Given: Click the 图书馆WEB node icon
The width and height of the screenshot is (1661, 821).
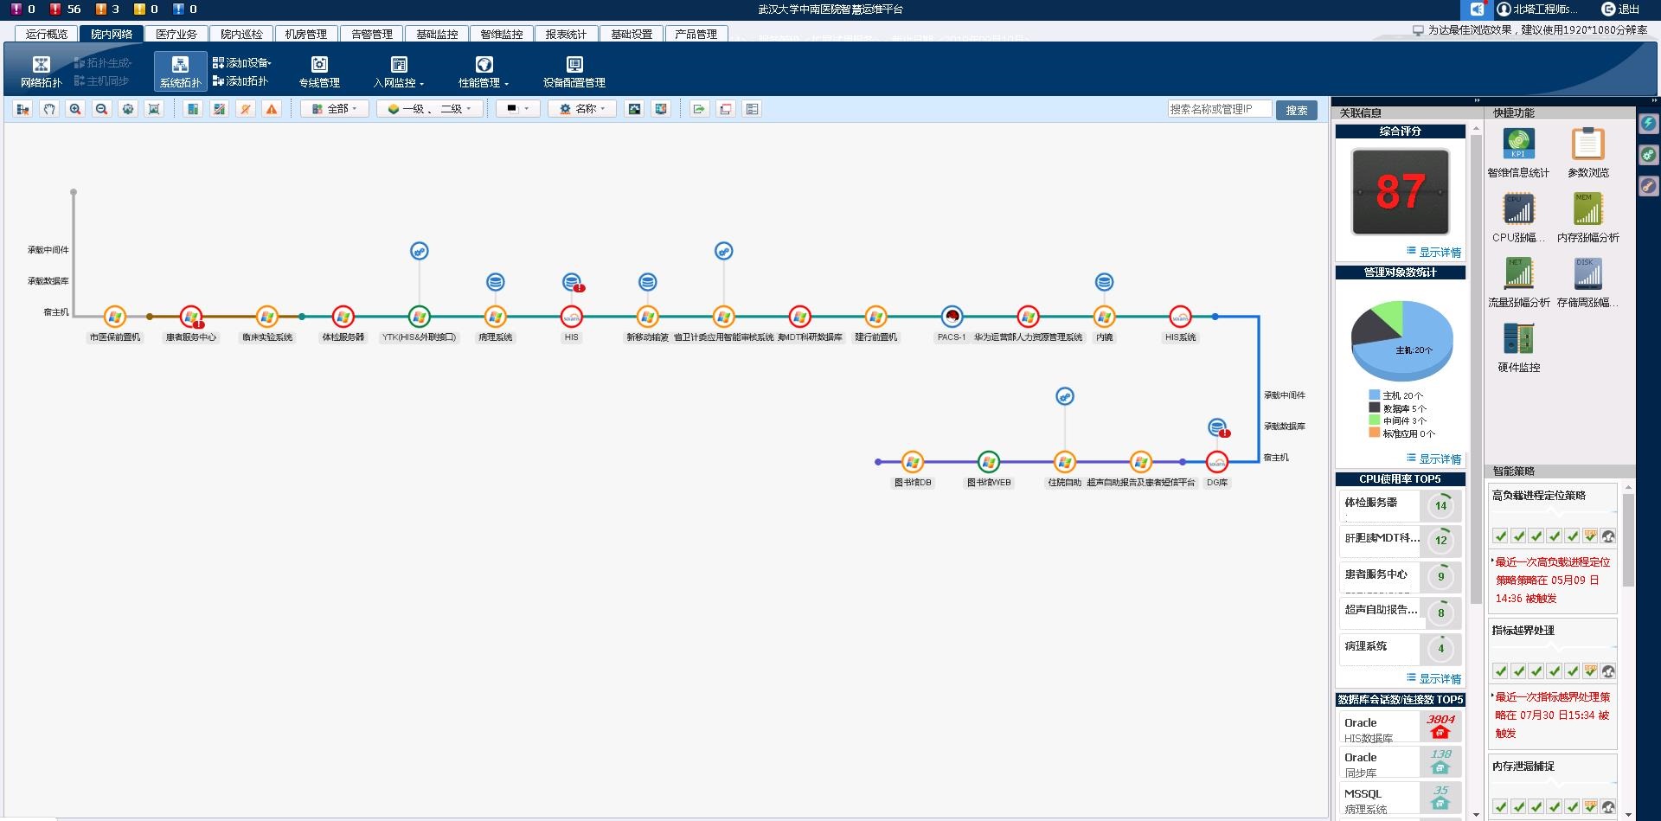Looking at the screenshot, I should pos(988,462).
